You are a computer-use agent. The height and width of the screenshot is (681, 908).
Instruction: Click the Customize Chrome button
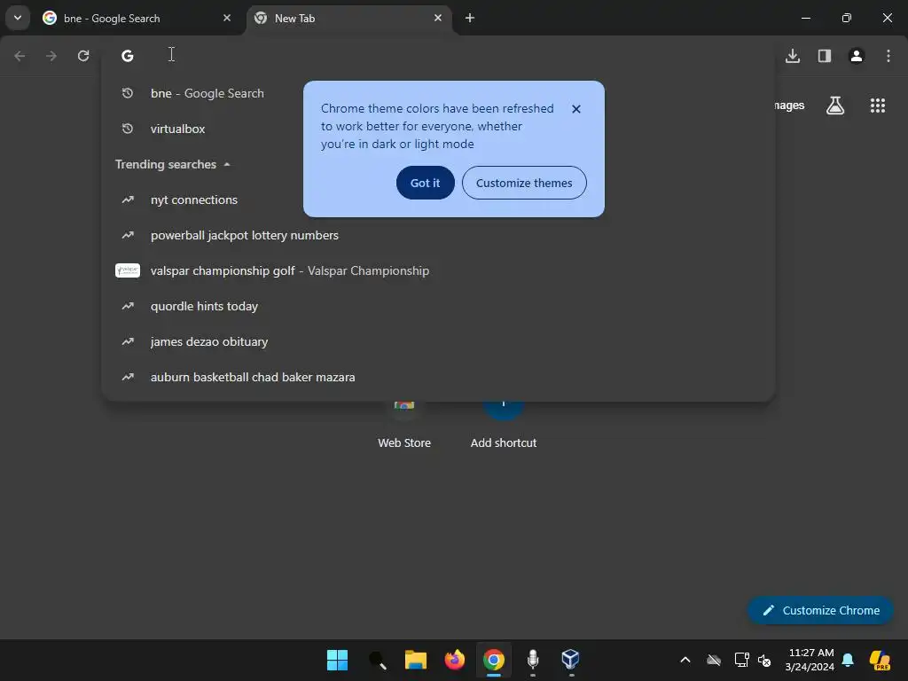(820, 610)
